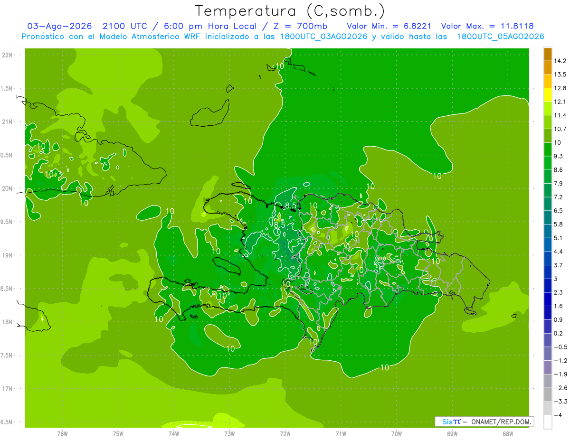Click the '18N' latitude axis label
This screenshot has height=440, width=570.
click(8, 322)
